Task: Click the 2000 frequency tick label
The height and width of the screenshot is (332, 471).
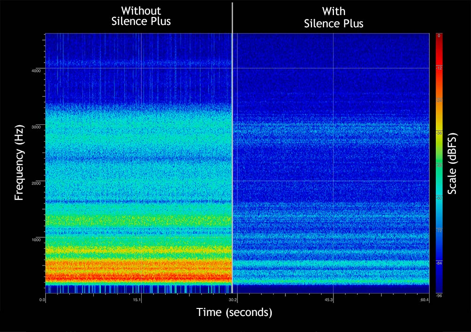Action: click(x=36, y=183)
